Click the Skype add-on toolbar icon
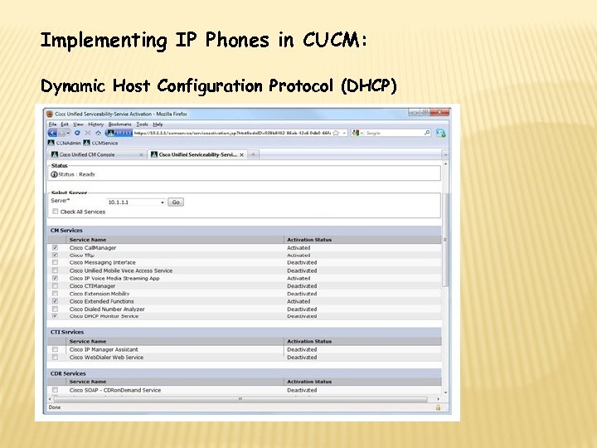Viewport: 597px width, 448px height. click(441, 133)
